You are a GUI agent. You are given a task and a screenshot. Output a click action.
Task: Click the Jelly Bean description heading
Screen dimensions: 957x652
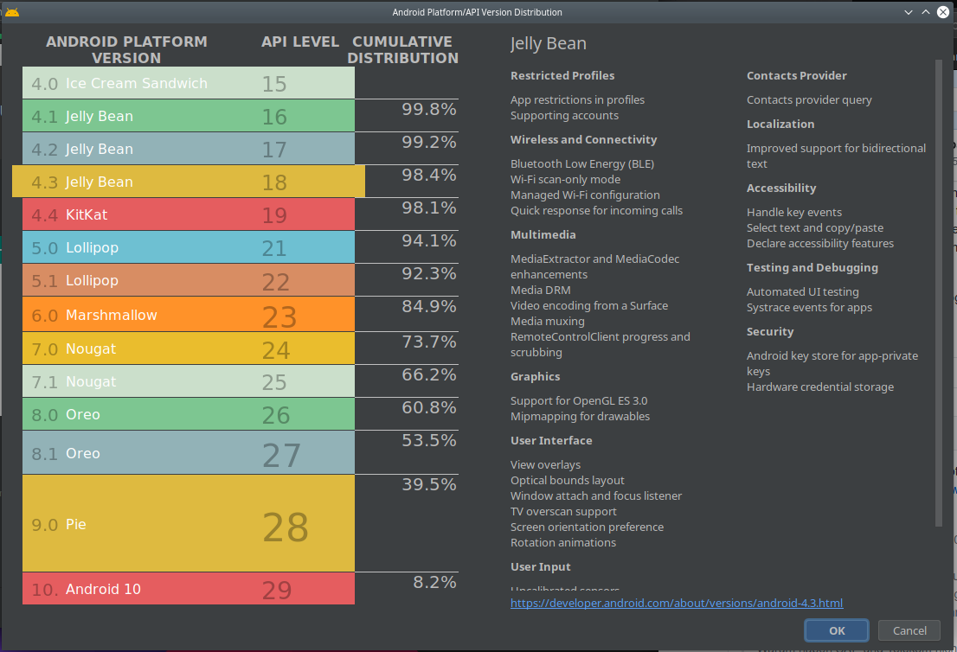548,43
